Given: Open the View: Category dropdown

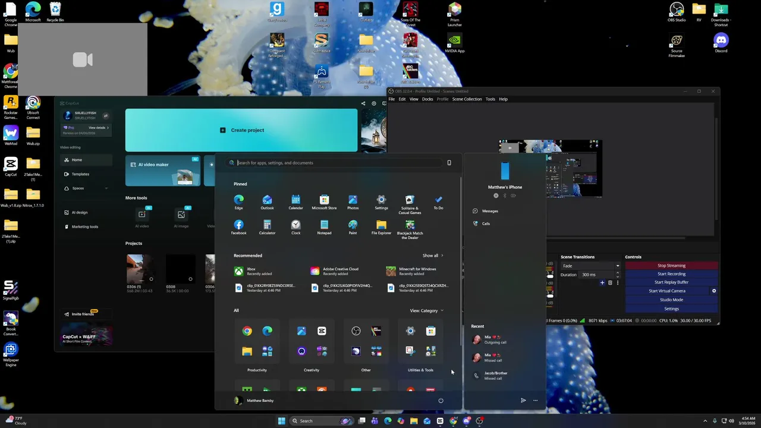Looking at the screenshot, I should point(426,310).
